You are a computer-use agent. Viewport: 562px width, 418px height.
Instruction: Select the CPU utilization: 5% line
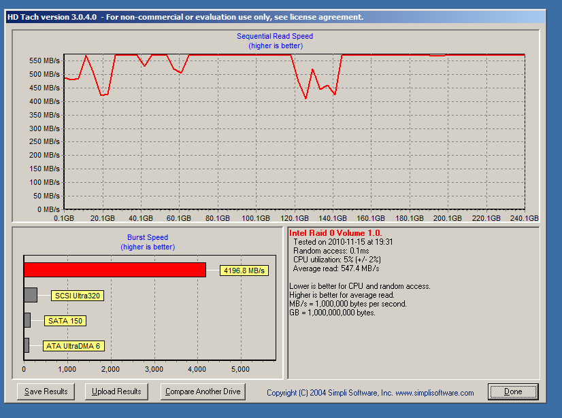point(337,260)
